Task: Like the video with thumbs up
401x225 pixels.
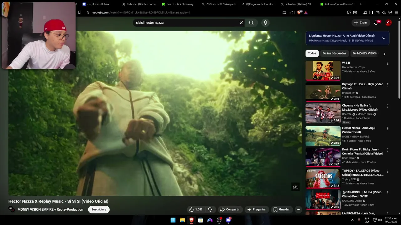Action: coord(195,209)
